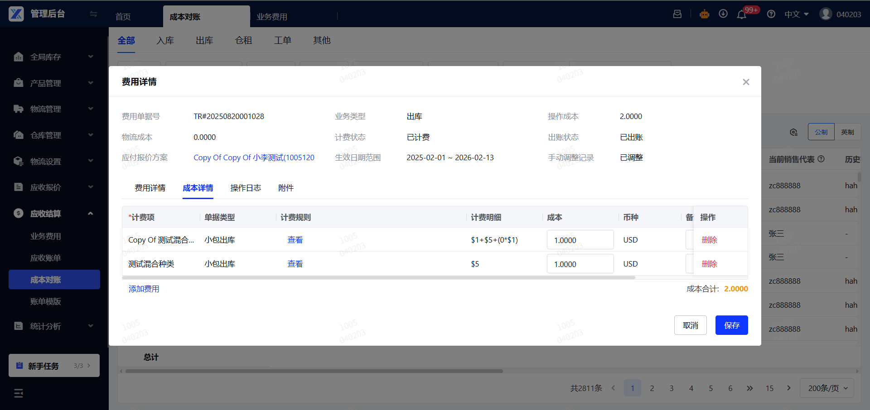The height and width of the screenshot is (410, 870).
Task: Click the 统计分析 chart icon
Action: [19, 326]
